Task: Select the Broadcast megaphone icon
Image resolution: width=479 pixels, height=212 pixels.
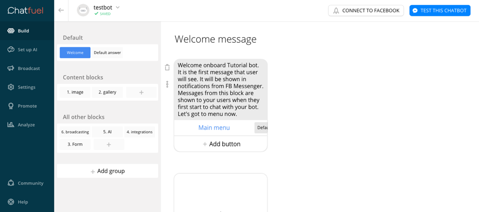Action: click(11, 68)
